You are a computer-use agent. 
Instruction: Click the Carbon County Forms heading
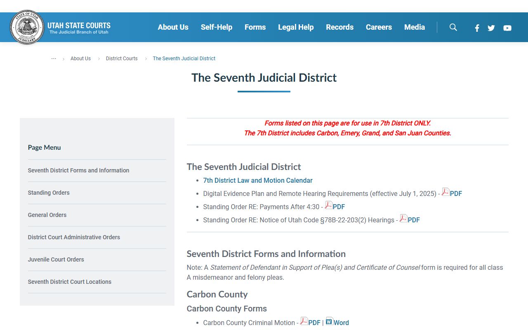coord(226,309)
